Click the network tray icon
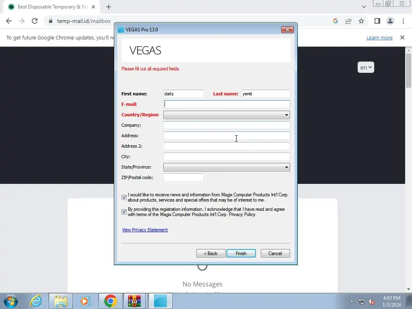 point(362,302)
